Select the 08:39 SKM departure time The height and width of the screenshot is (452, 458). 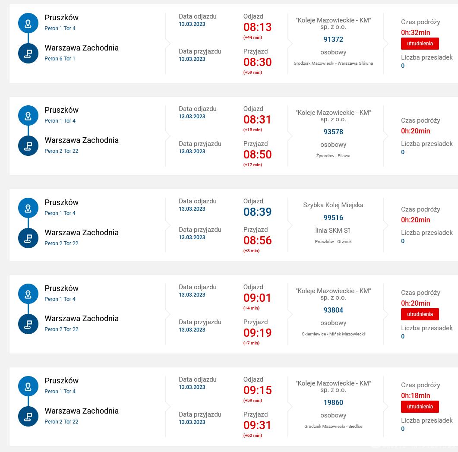pyautogui.click(x=257, y=212)
